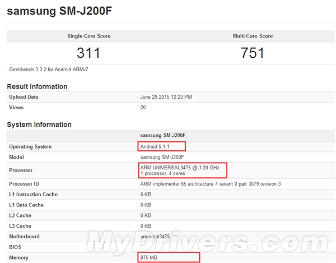The image size is (336, 263).
Task: Select the Processor ID label
Action: click(x=24, y=184)
